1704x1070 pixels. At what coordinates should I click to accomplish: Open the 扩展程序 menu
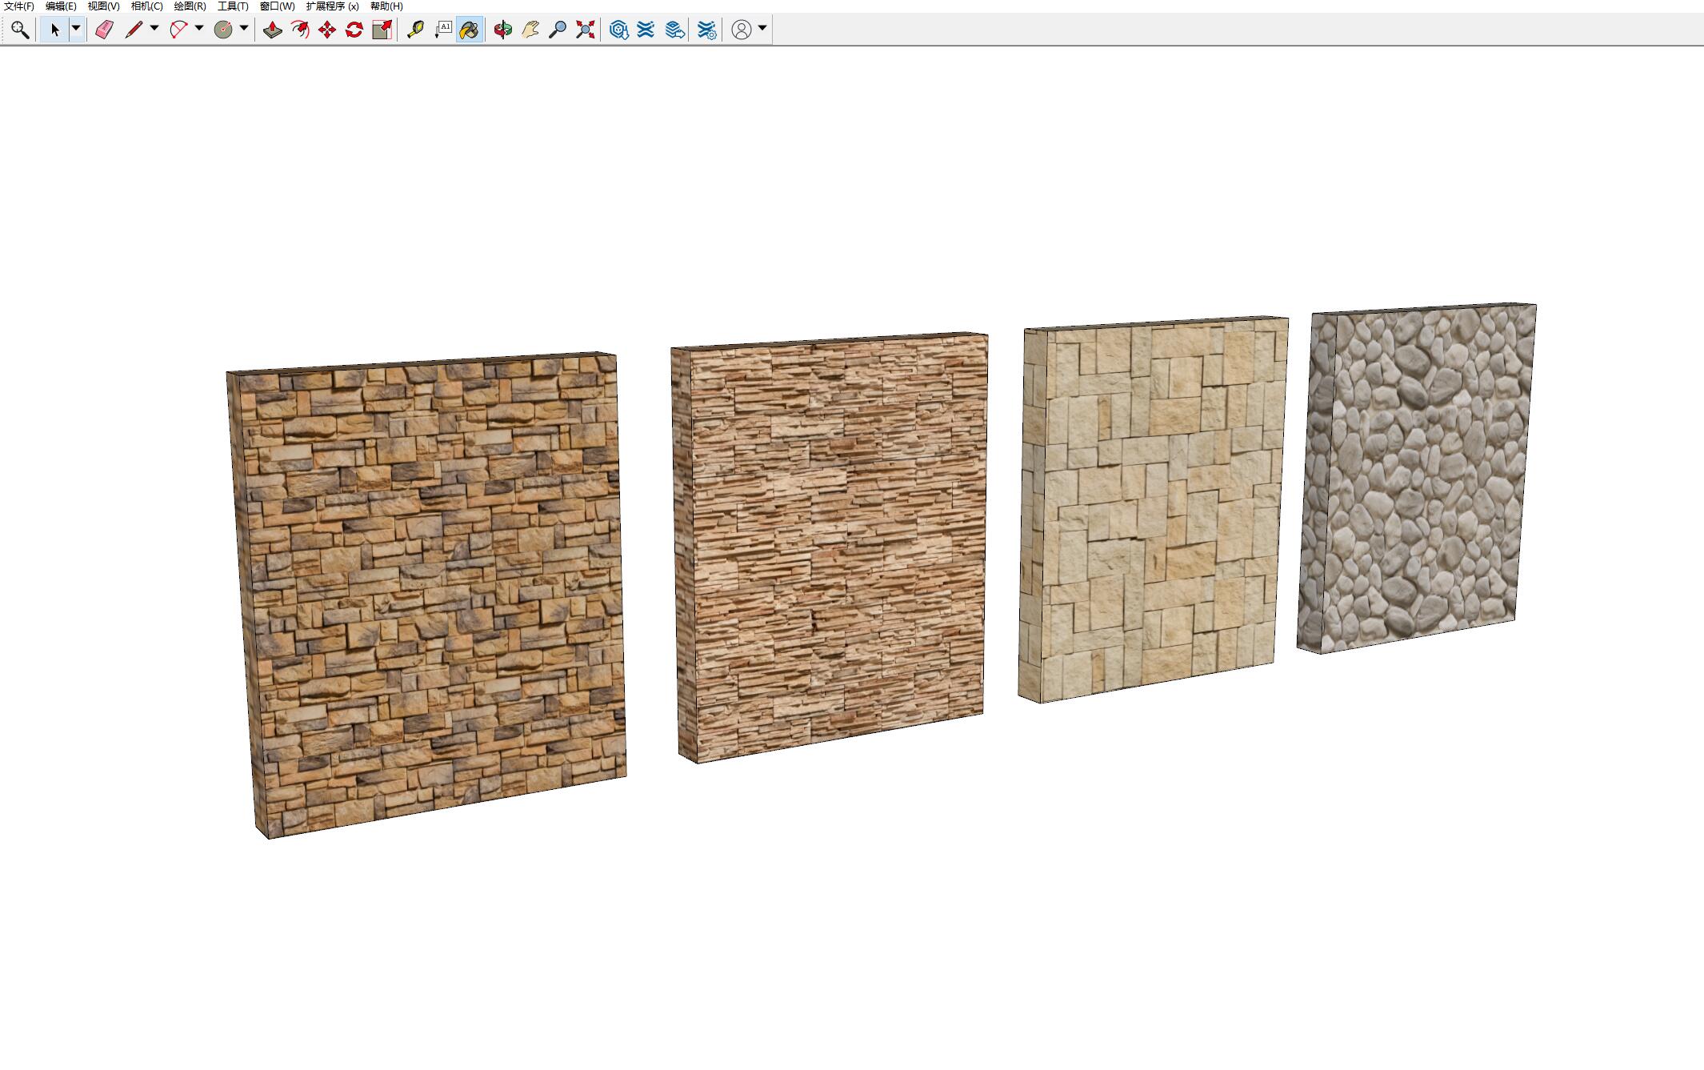point(332,6)
